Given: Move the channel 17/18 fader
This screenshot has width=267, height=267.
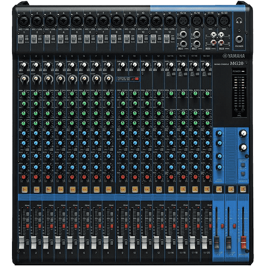Looking at the screenshot, I should pos(193,242).
